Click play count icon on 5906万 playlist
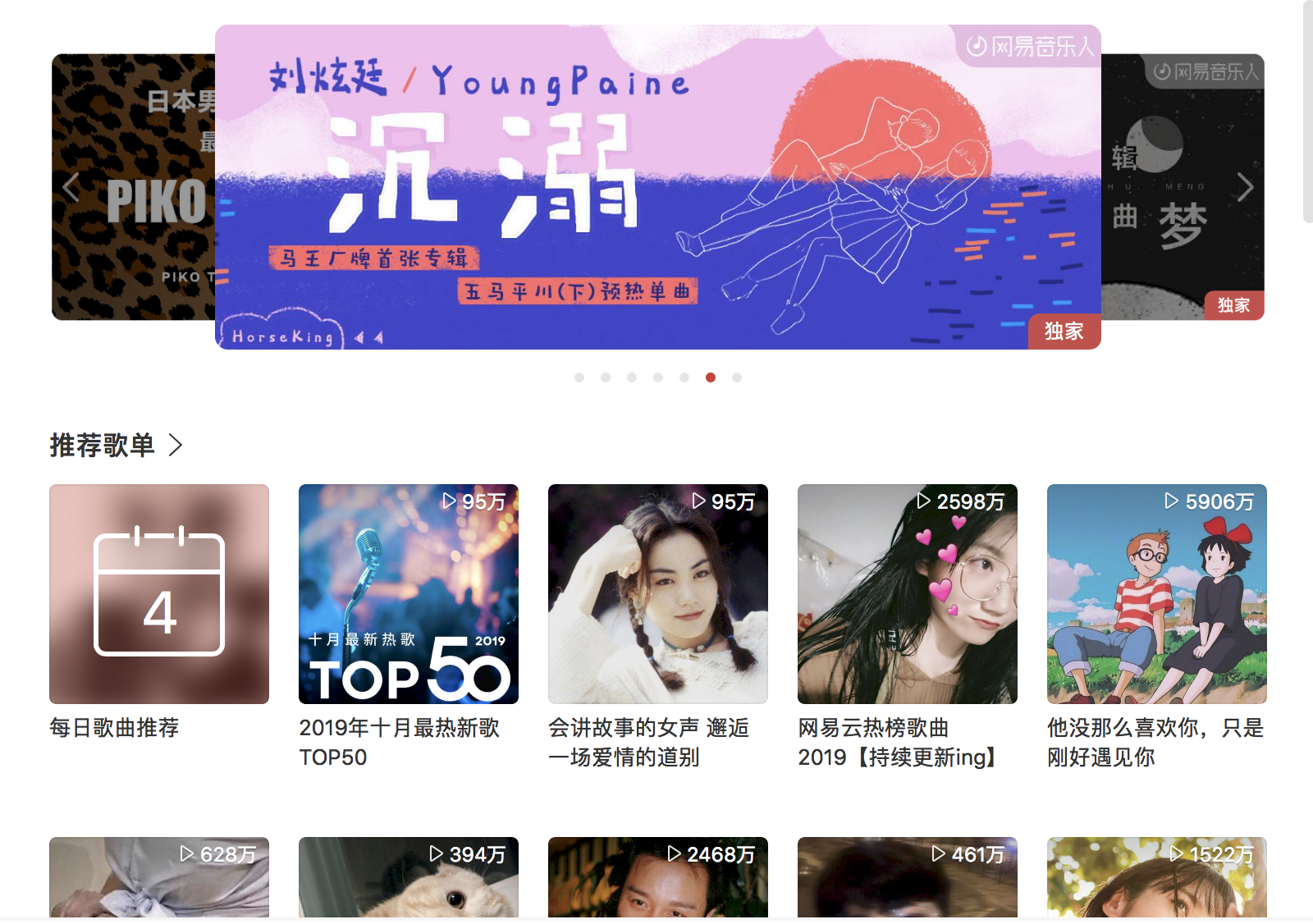1313x924 pixels. (1172, 501)
